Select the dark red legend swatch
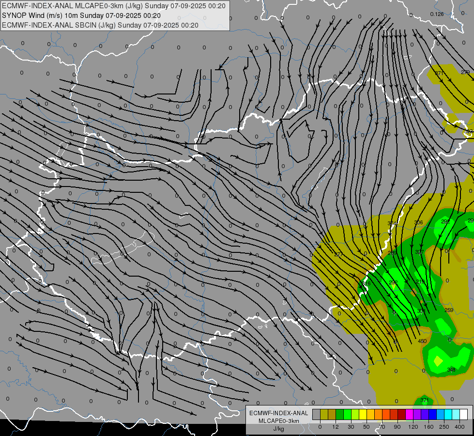Viewport: 474px width, 436px height. [402, 415]
